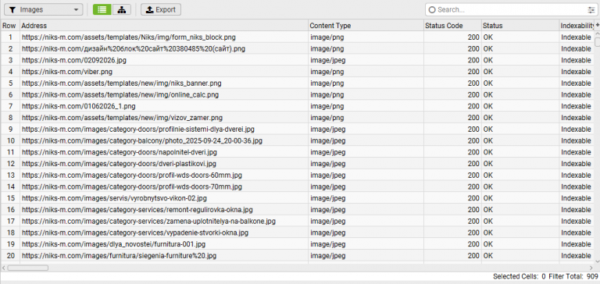The image size is (600, 284).
Task: Switch to list view mode
Action: click(102, 9)
